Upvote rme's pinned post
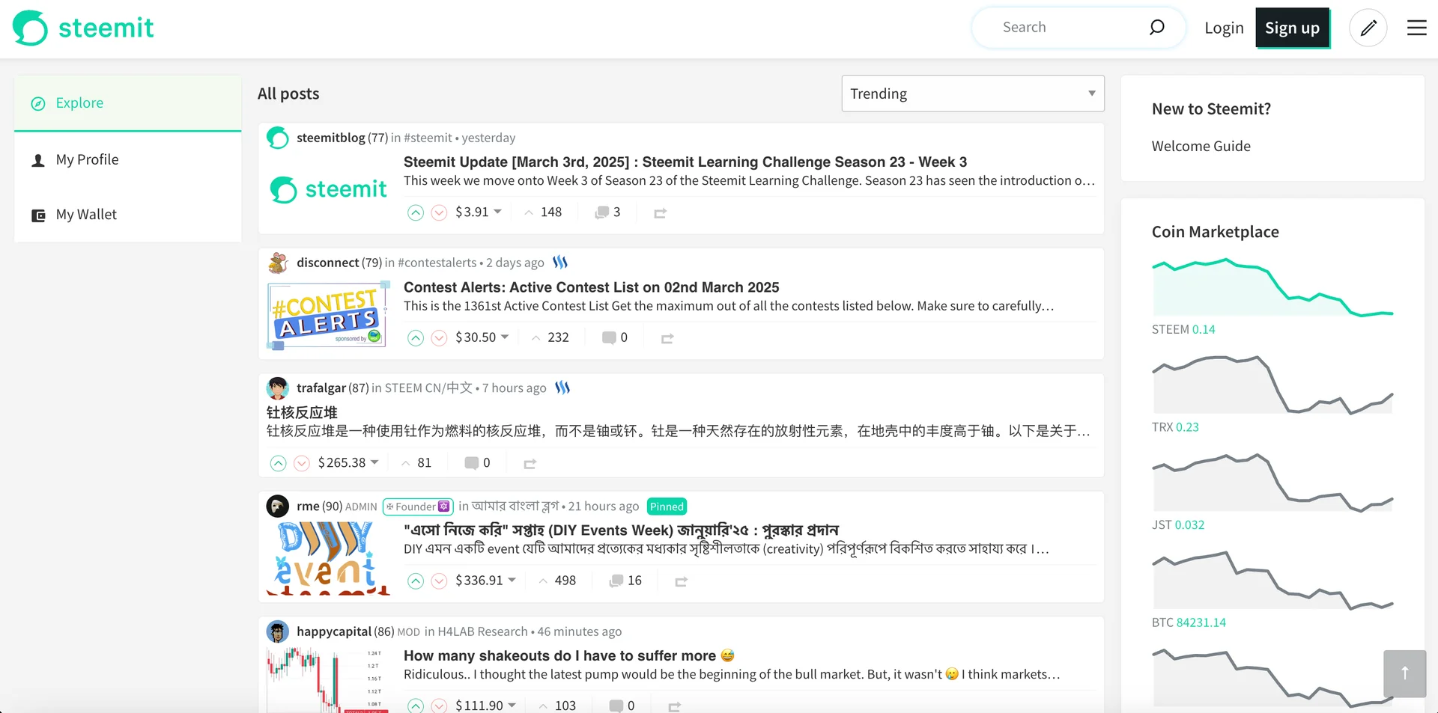This screenshot has width=1438, height=713. [416, 581]
